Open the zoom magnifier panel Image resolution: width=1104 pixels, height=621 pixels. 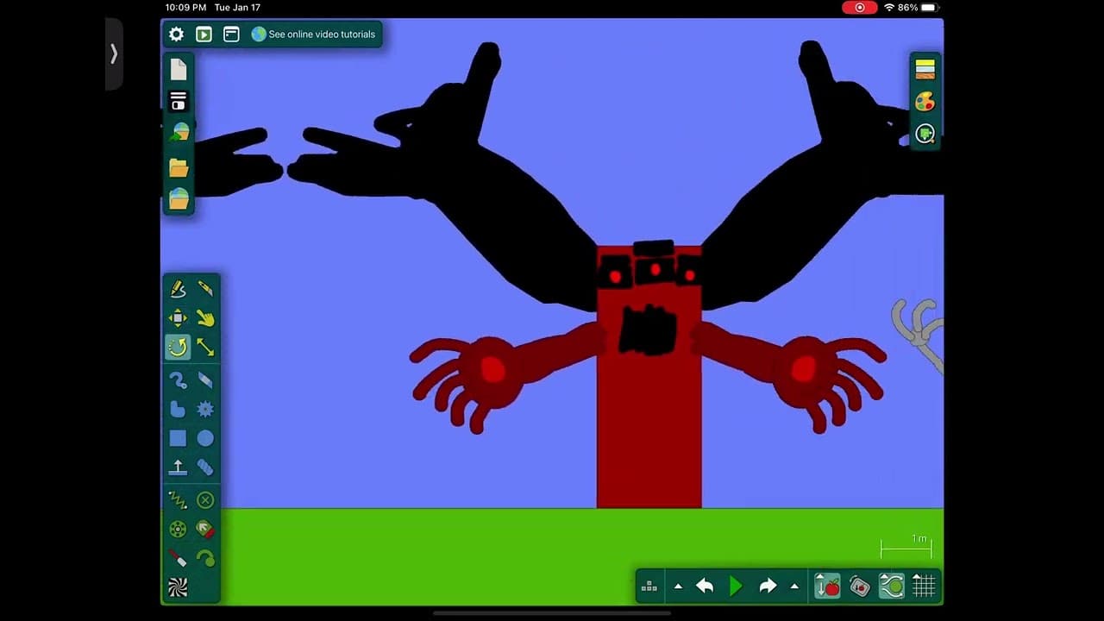925,134
